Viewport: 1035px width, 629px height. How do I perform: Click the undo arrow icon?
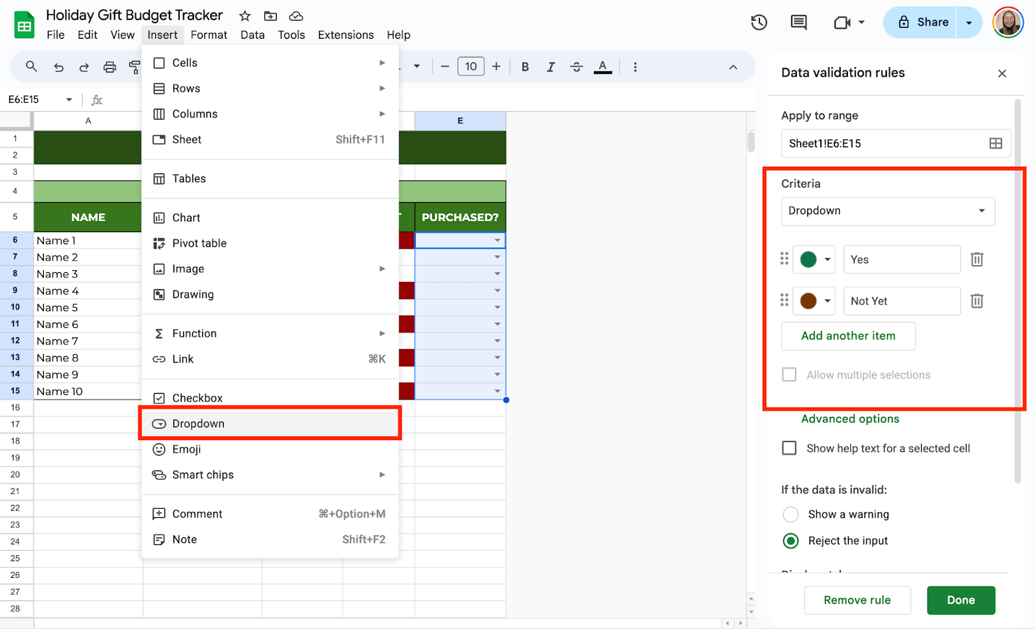click(59, 67)
